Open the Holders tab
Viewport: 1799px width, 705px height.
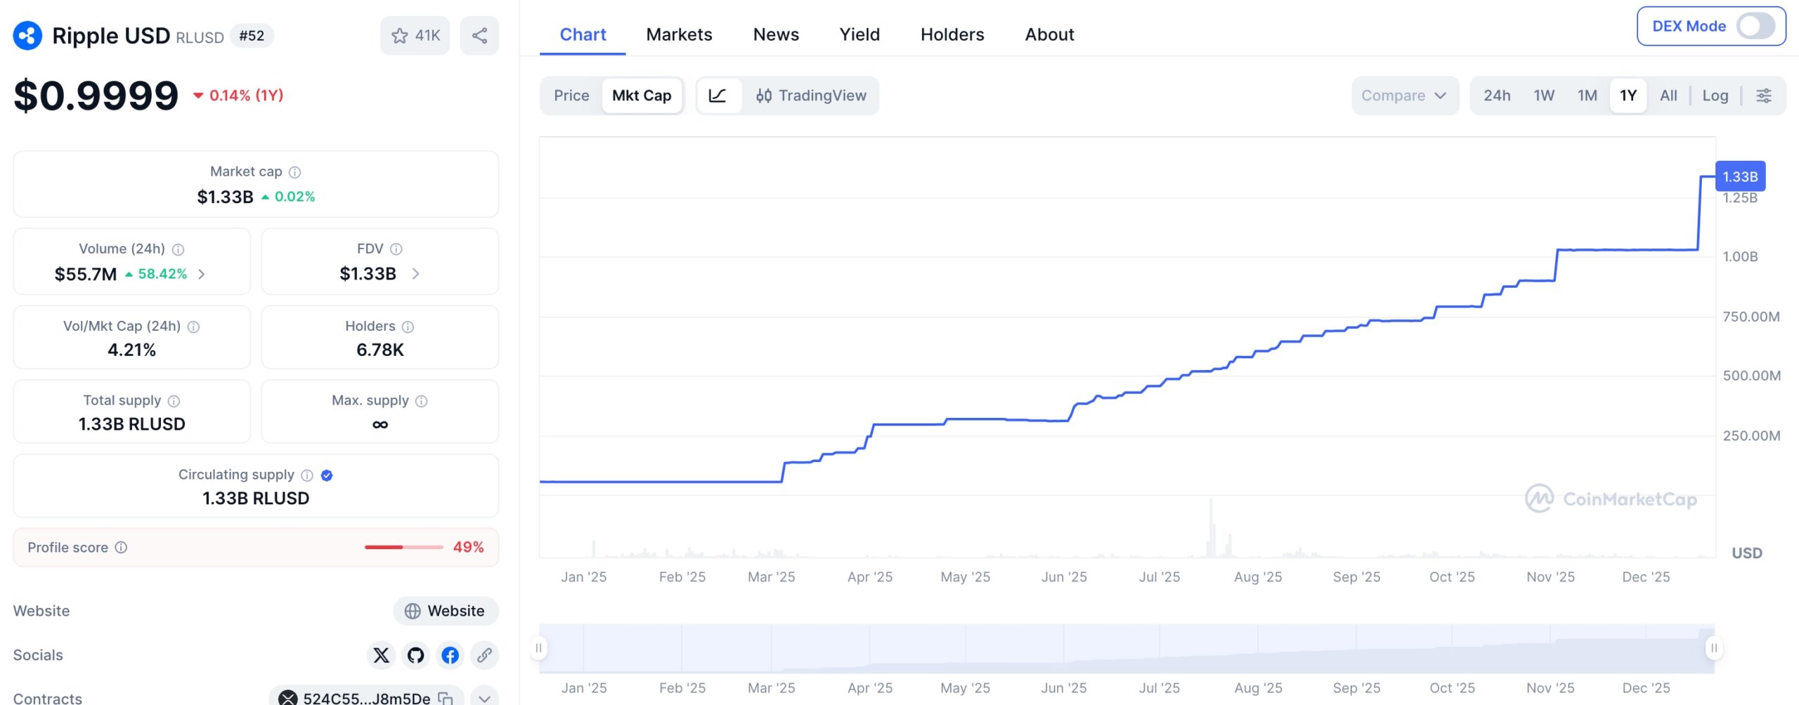(x=952, y=34)
